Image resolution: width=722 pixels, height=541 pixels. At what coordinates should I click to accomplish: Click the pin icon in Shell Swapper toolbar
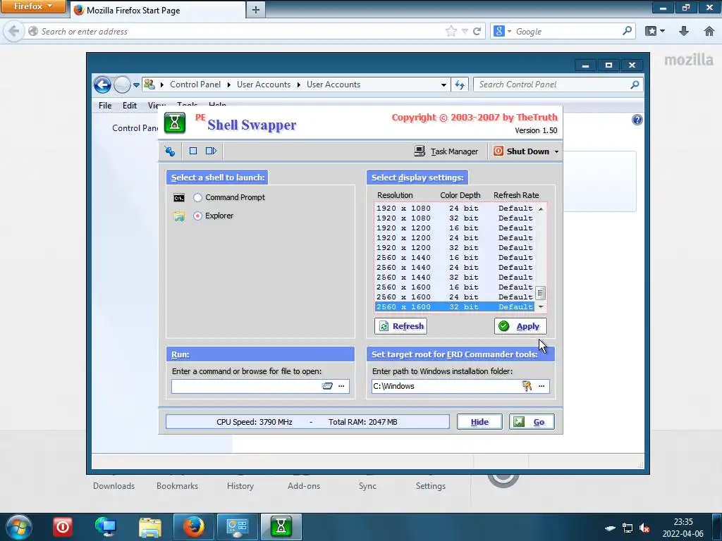(170, 151)
